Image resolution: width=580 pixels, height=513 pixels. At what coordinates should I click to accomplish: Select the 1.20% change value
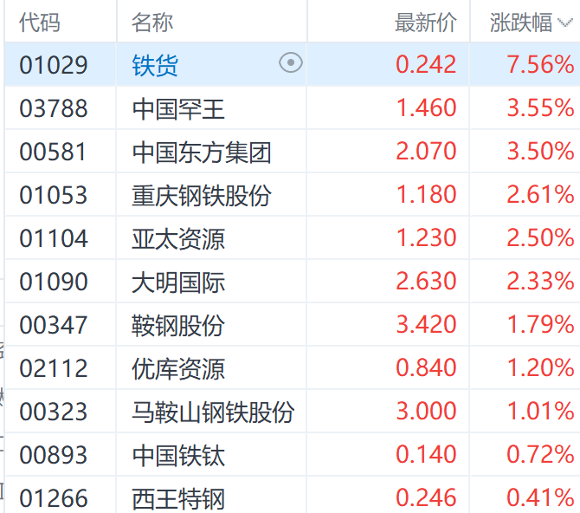540,367
